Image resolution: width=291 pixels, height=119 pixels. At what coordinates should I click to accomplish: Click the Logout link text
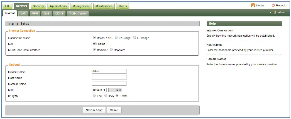tap(260, 5)
